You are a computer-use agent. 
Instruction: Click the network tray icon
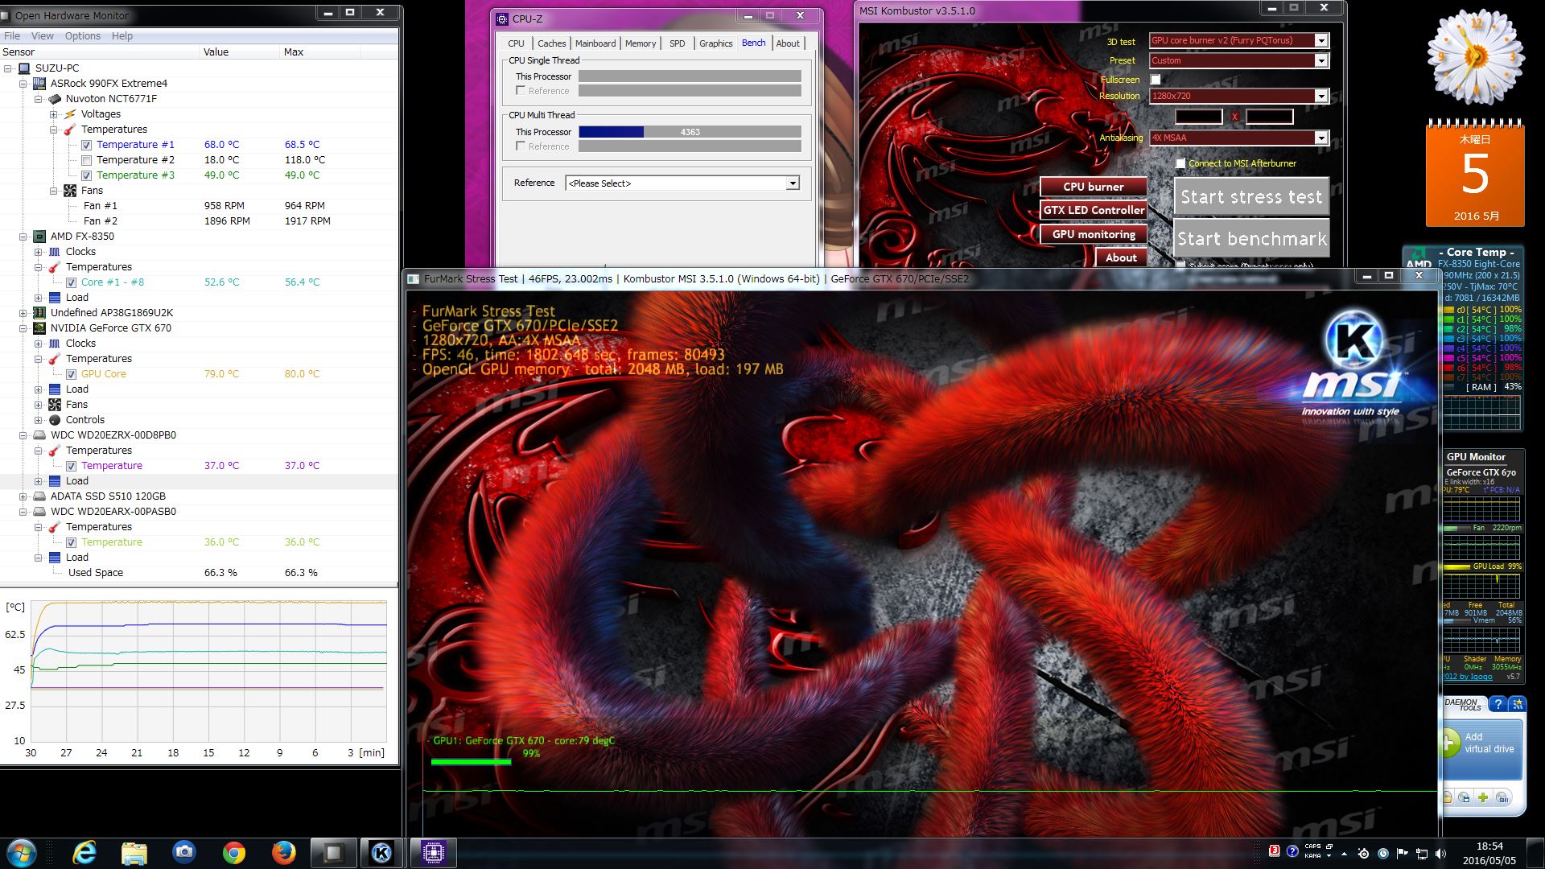tap(1421, 854)
